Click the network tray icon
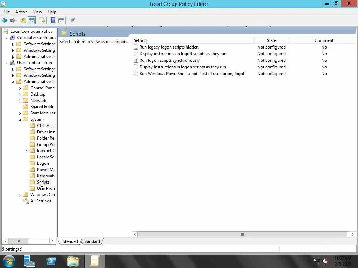The height and width of the screenshot is (268, 358). click(x=317, y=261)
